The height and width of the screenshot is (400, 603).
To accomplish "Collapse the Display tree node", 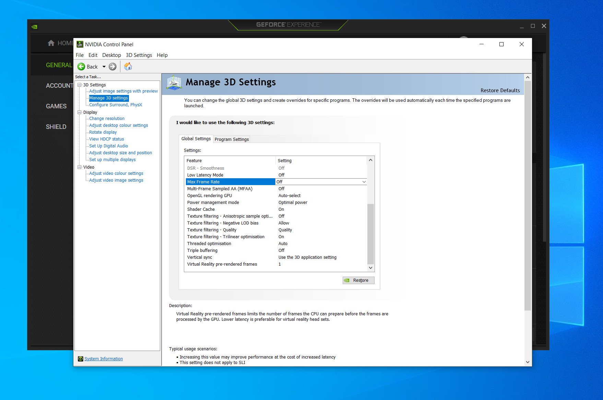I will click(80, 112).
